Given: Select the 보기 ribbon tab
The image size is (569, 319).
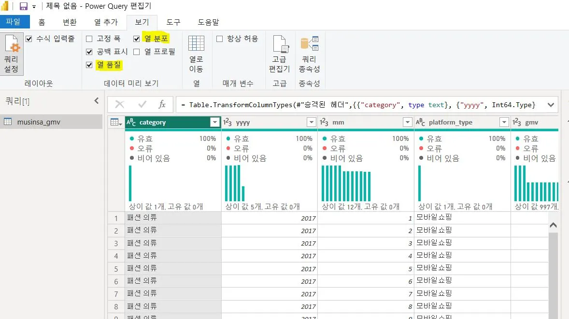Looking at the screenshot, I should 142,22.
